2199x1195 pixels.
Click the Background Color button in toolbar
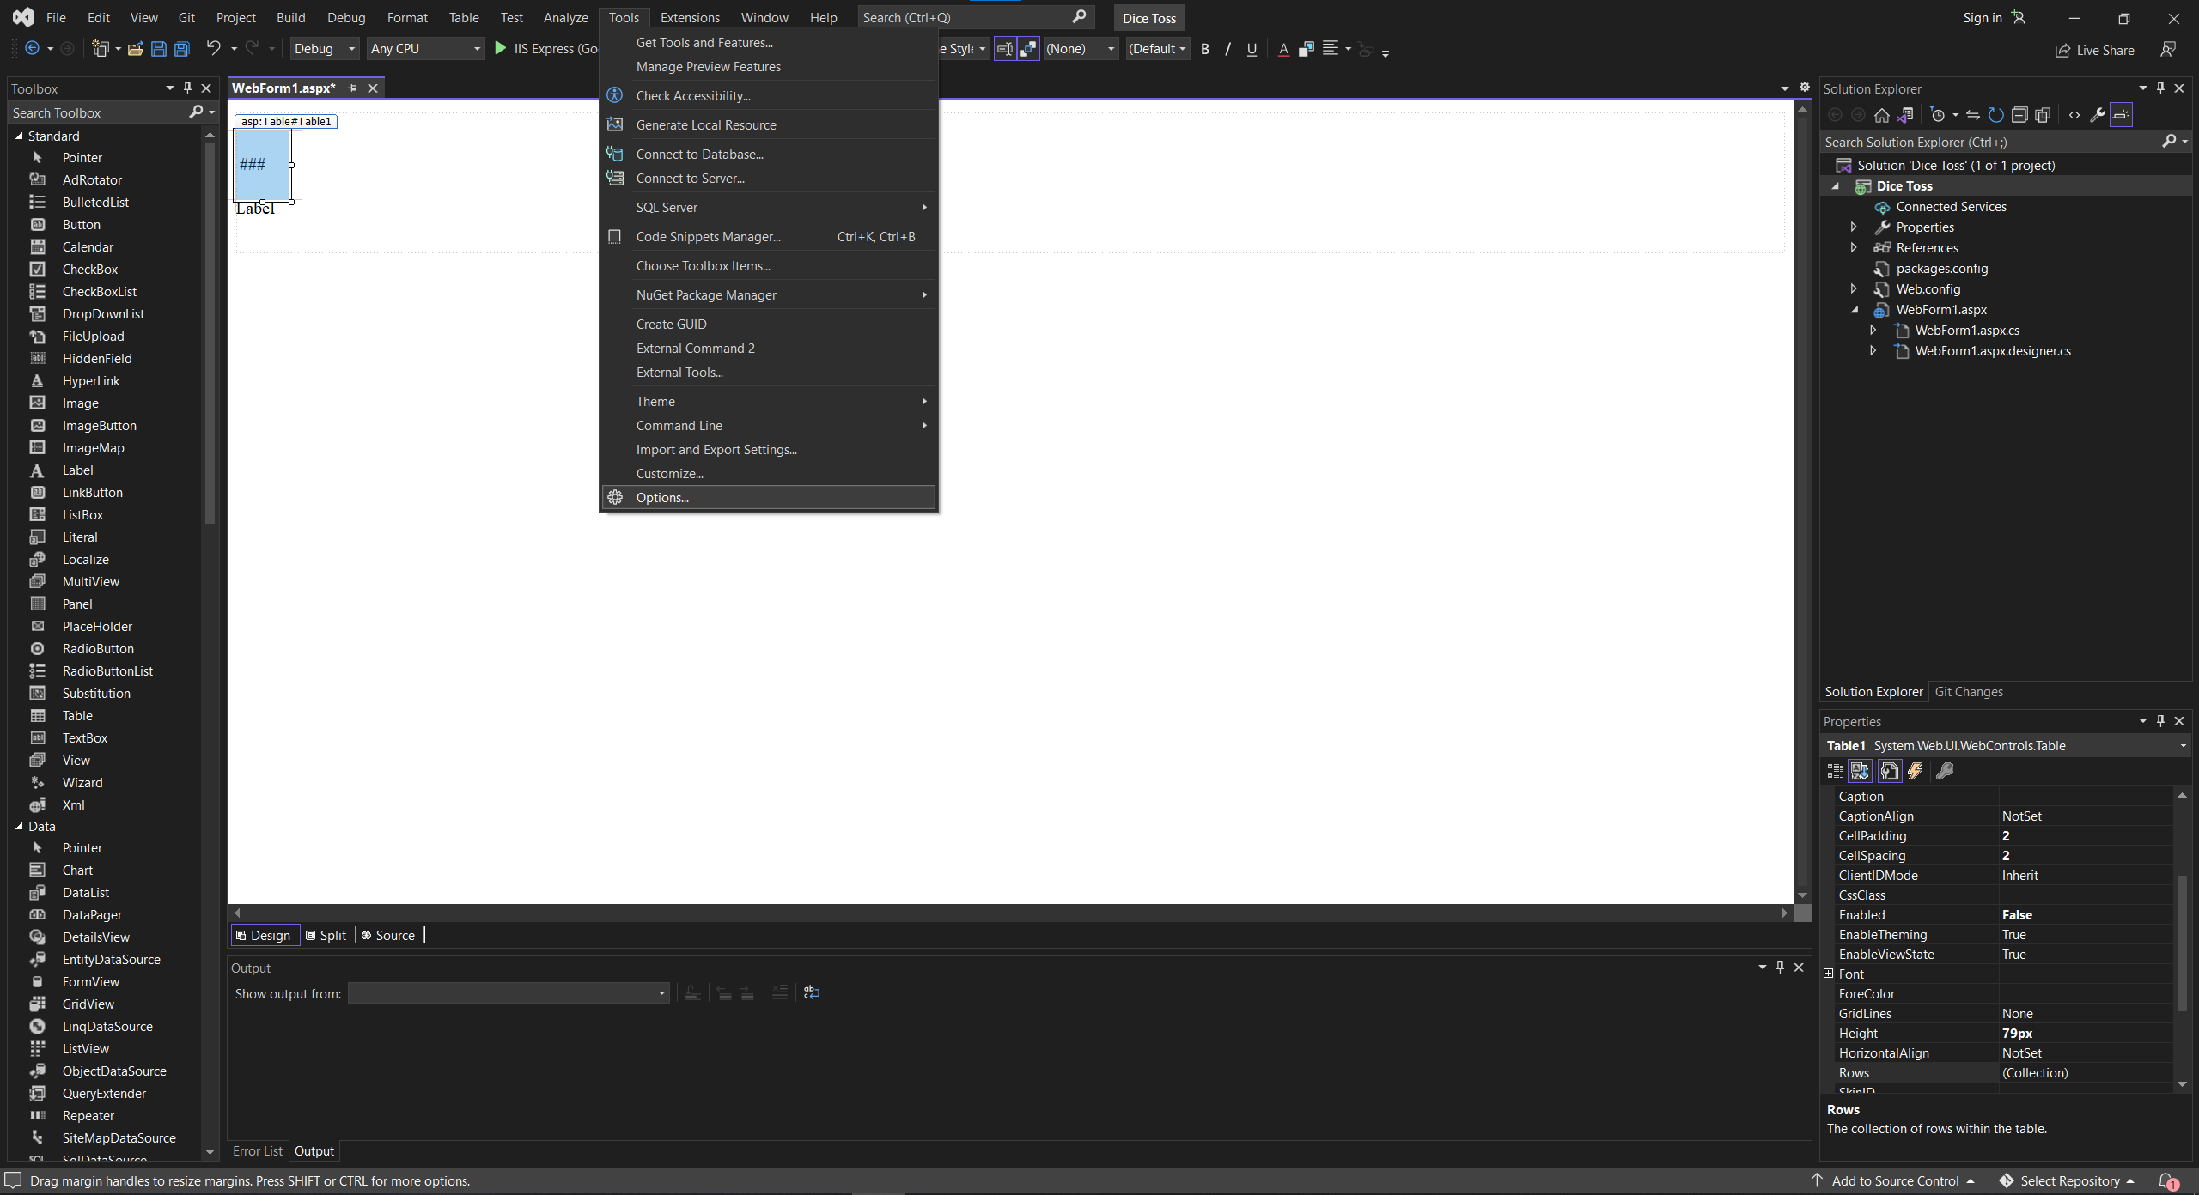pos(1307,49)
